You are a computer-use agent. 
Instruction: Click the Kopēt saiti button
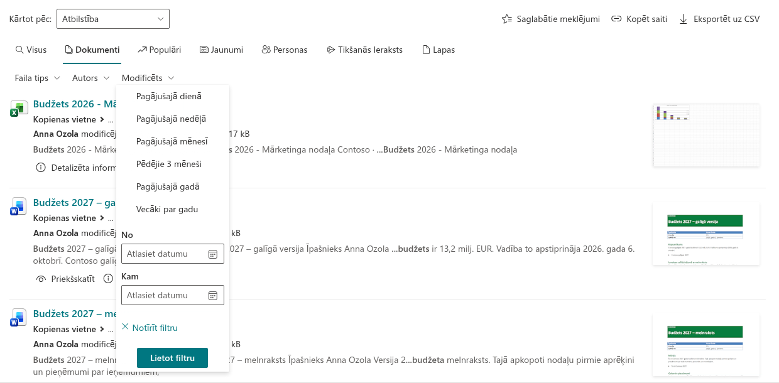tap(639, 19)
